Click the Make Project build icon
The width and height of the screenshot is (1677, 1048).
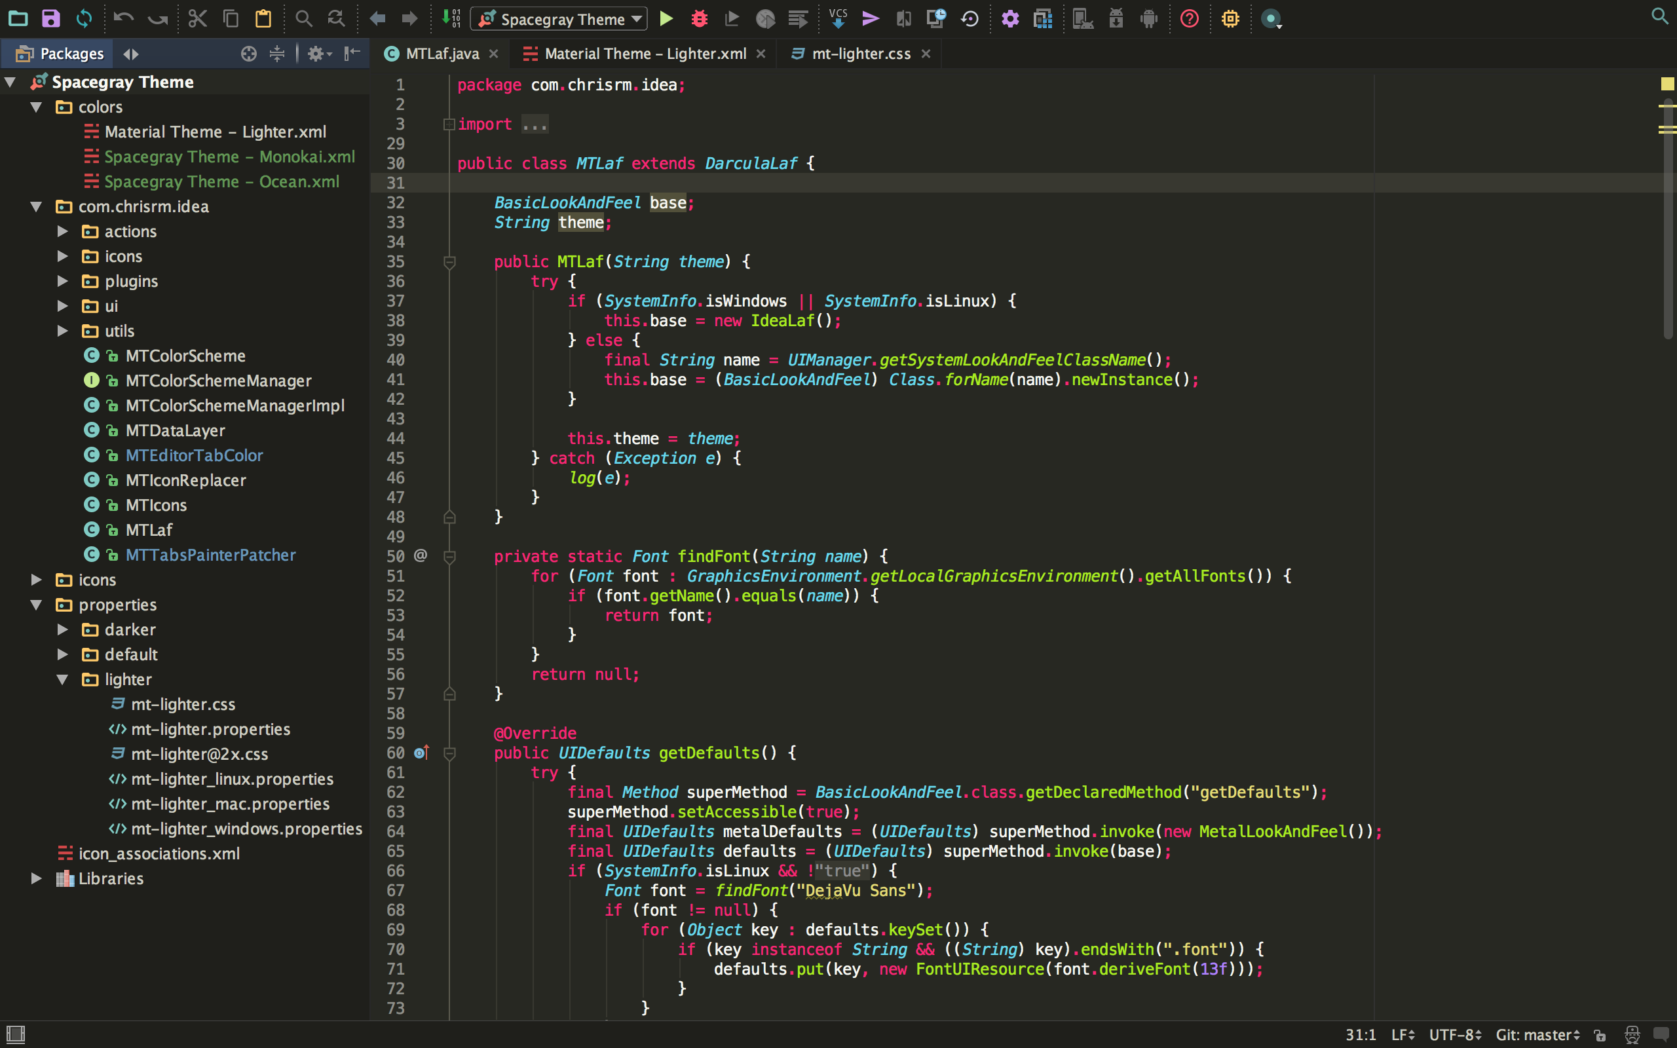pos(451,19)
